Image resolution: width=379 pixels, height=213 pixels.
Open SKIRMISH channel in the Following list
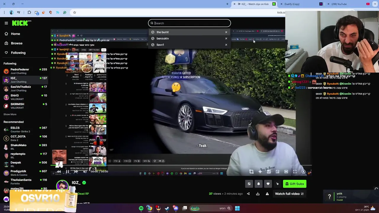tap(25, 106)
